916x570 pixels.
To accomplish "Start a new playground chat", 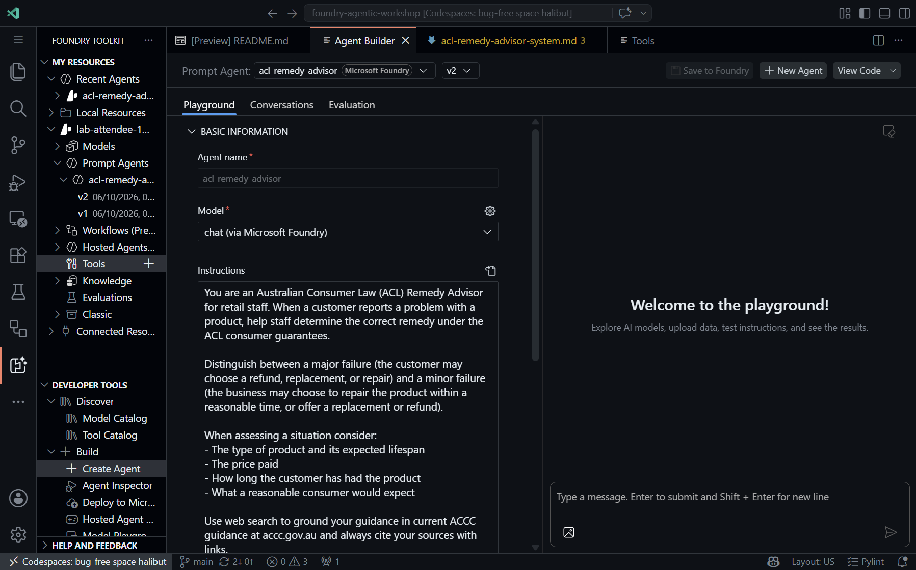I will (x=889, y=131).
